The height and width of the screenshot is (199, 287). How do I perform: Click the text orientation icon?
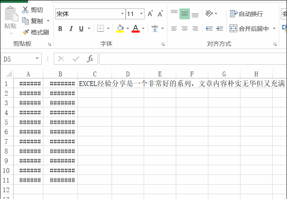click(209, 14)
